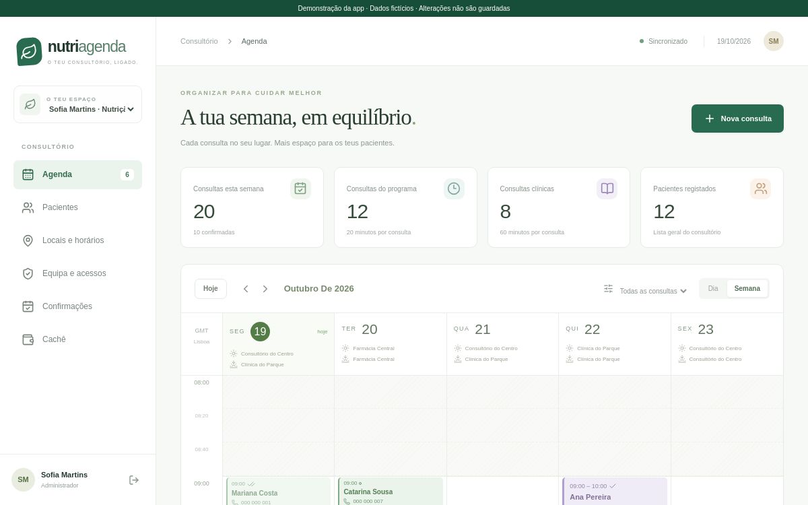Click the Sincronizado status indicator
The width and height of the screenshot is (808, 505).
663,41
